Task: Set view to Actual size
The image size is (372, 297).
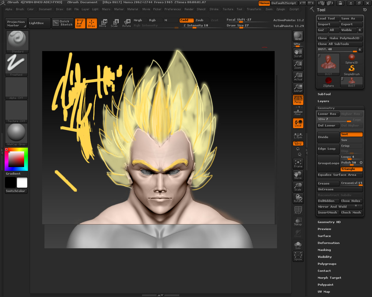Action: point(298,76)
